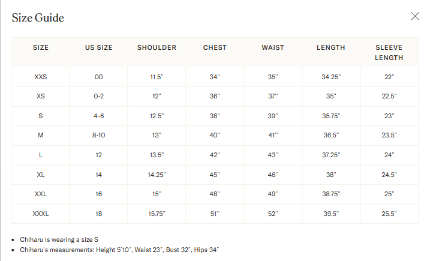Click the CHEST column header
The width and height of the screenshot is (427, 261).
(x=215, y=47)
